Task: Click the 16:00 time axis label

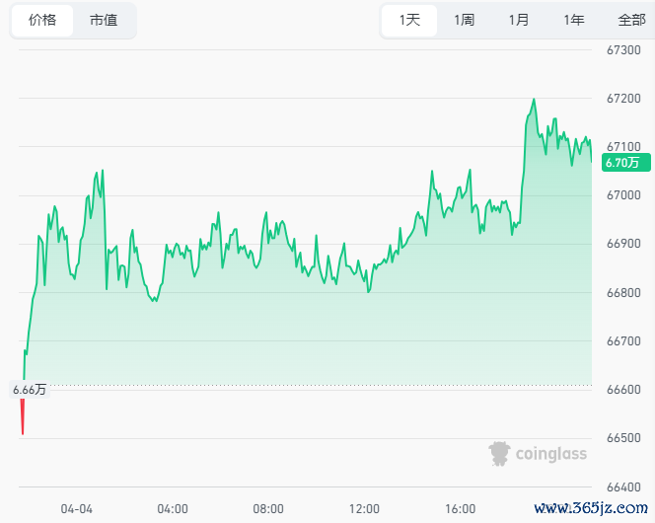Action: click(460, 509)
